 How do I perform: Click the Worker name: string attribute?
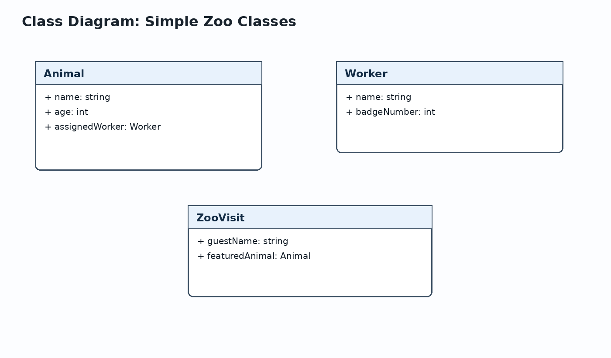(378, 97)
